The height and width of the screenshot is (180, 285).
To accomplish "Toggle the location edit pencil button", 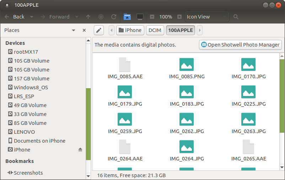I will point(99,30).
